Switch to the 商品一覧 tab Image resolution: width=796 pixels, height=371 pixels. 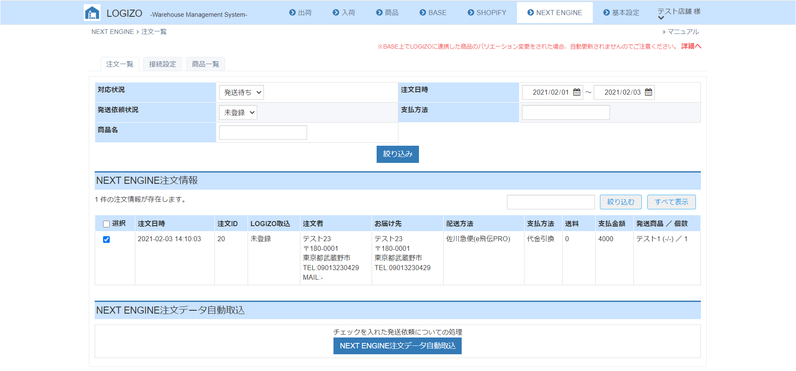(x=206, y=64)
